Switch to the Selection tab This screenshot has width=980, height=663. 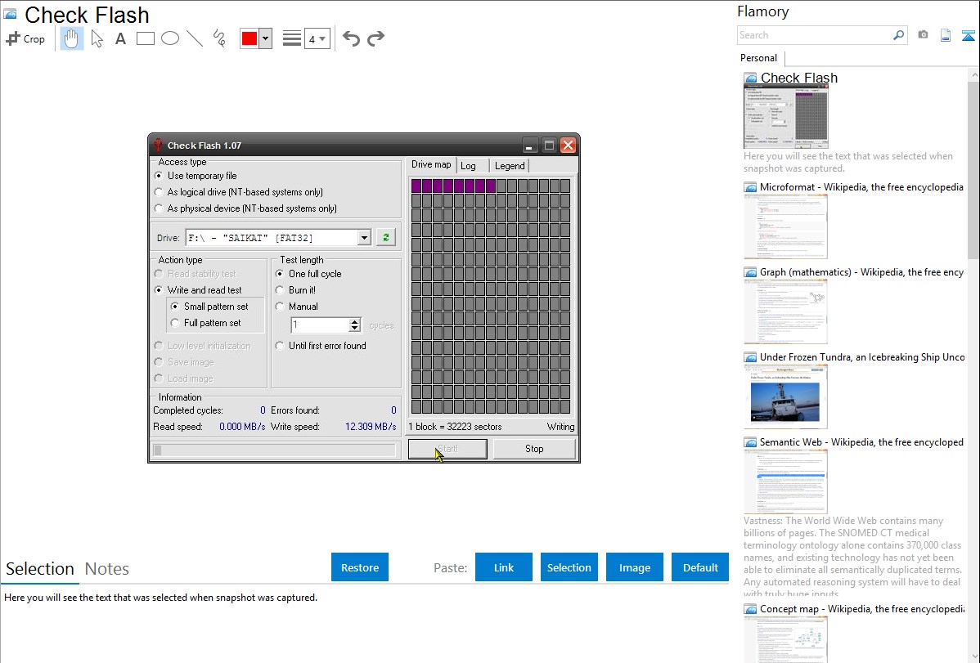(40, 569)
